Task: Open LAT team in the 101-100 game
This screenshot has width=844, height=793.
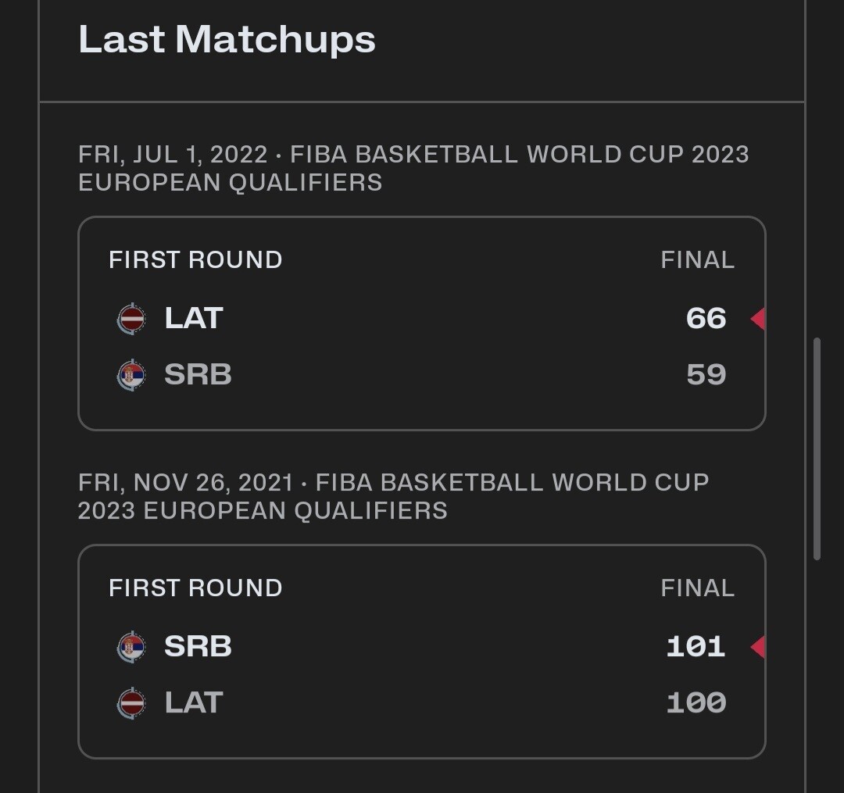Action: coord(194,702)
